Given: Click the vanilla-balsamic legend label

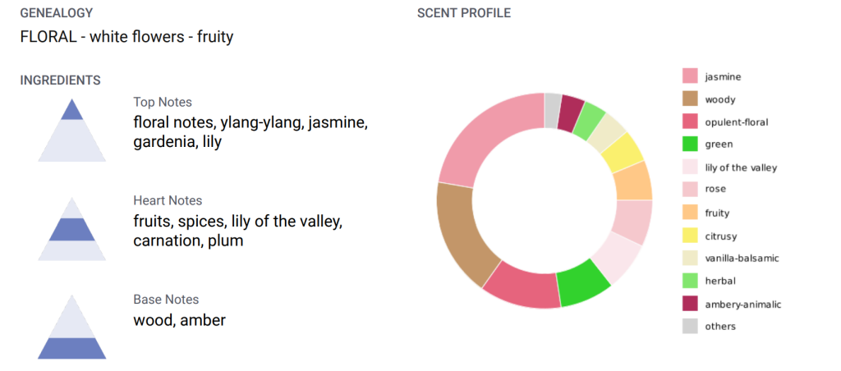Looking at the screenshot, I should click(742, 259).
